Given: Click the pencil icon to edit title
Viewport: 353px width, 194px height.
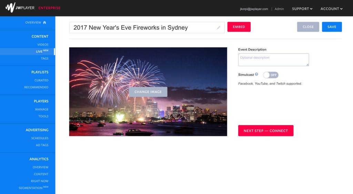Looking at the screenshot, I should (x=218, y=28).
